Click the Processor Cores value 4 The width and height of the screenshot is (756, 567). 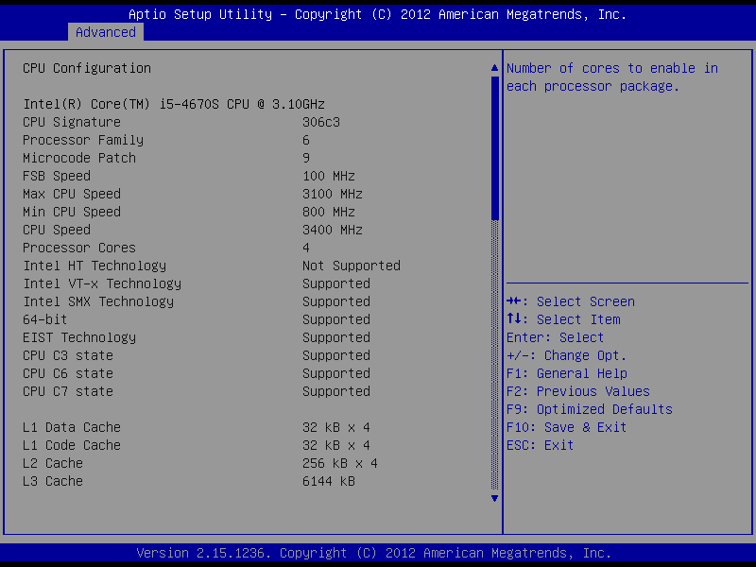point(306,248)
